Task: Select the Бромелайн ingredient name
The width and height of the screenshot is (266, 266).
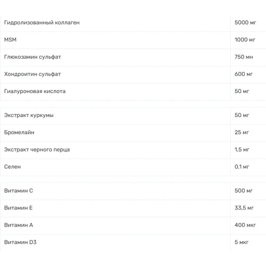Action: [x=19, y=132]
